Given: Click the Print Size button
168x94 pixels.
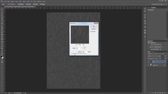Looking at the screenshot, I should (x=43, y=4).
